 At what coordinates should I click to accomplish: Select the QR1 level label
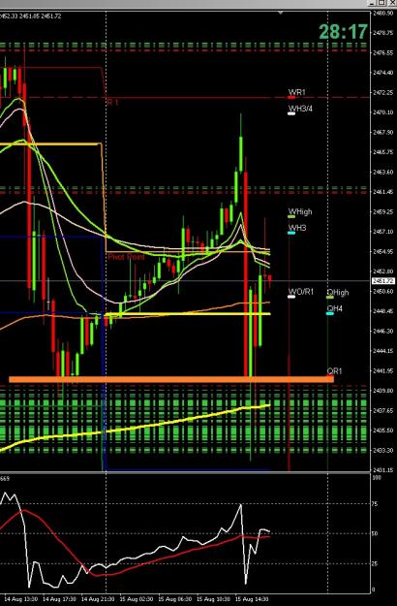point(334,371)
